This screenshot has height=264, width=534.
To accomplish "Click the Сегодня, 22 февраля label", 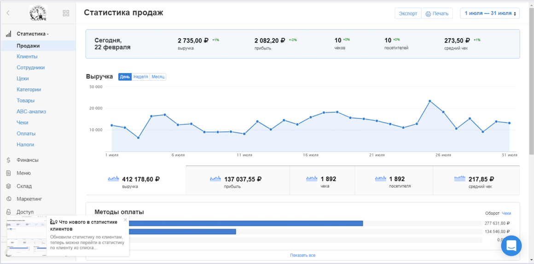I will 113,44.
